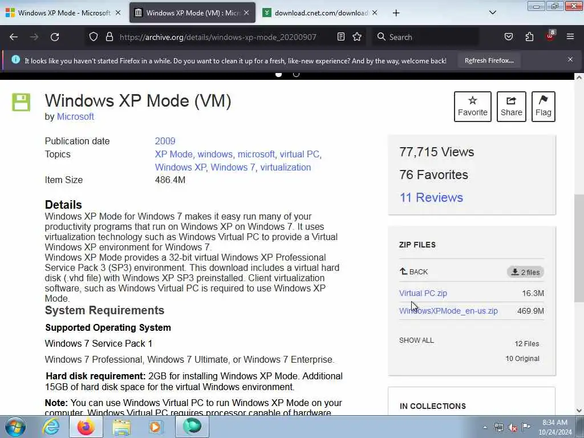Image resolution: width=584 pixels, height=438 pixels.
Task: Open the windows topic link
Action: click(x=215, y=154)
